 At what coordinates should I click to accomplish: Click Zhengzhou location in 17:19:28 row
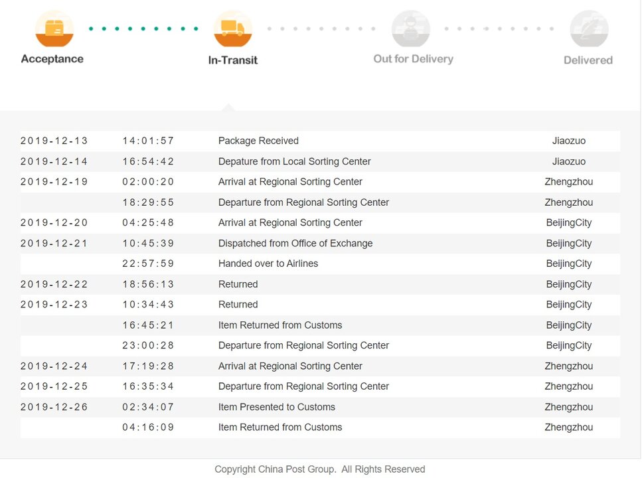point(569,366)
